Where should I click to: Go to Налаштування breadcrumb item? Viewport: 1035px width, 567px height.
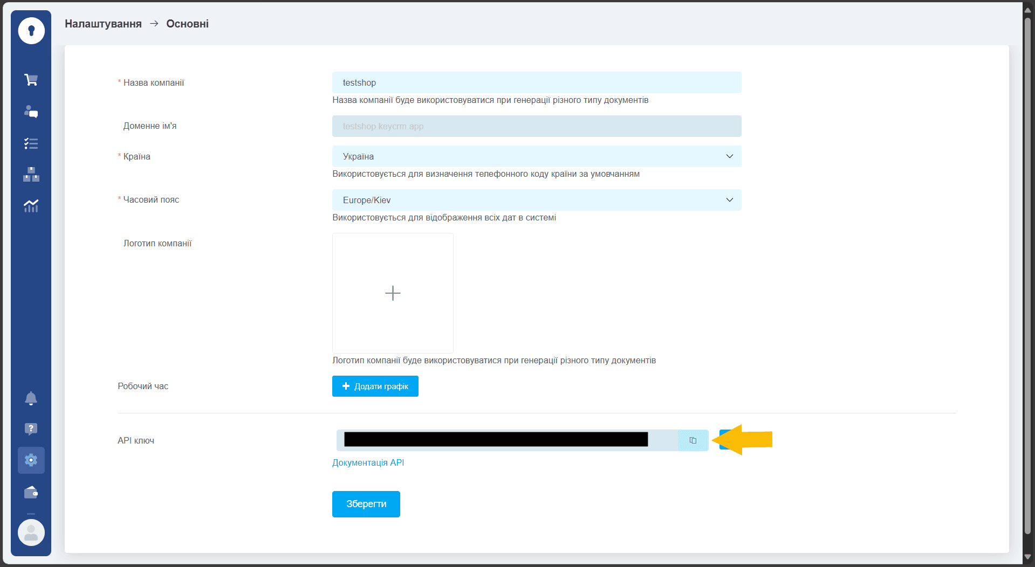tap(103, 23)
